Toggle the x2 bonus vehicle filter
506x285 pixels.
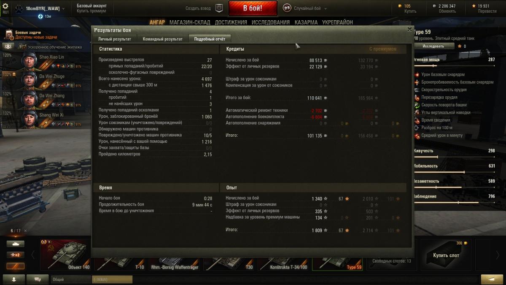coord(15,255)
